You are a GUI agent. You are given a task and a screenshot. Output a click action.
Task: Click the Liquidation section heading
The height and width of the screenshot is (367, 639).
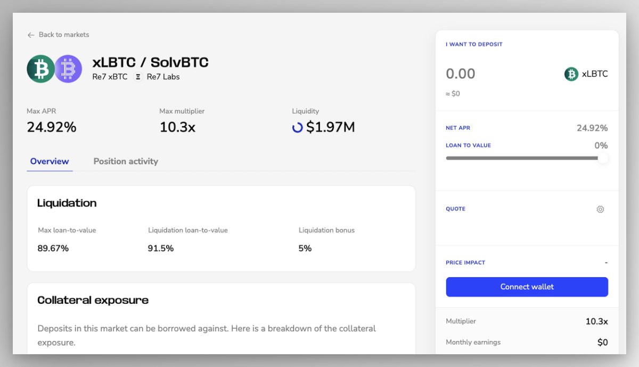click(x=67, y=203)
